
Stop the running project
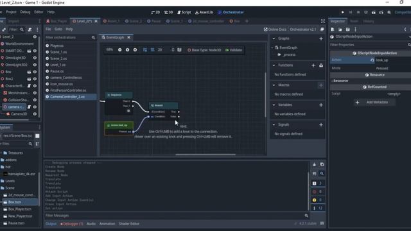(x=358, y=12)
